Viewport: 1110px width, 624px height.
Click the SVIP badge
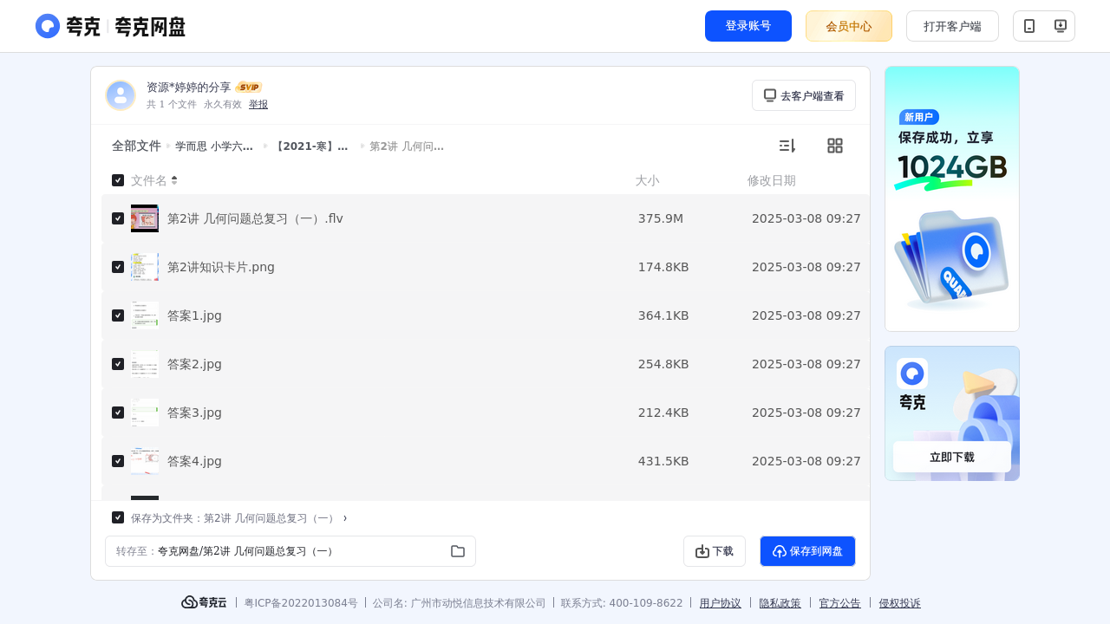pyautogui.click(x=249, y=88)
